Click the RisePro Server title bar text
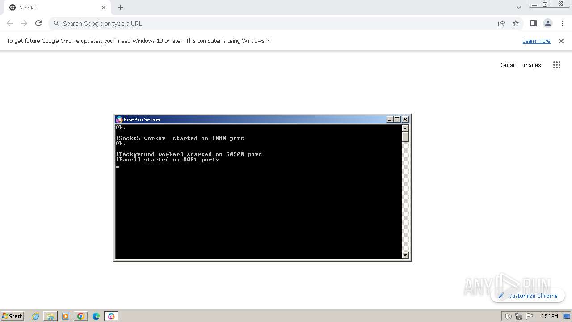This screenshot has height=322, width=572. tap(142, 119)
